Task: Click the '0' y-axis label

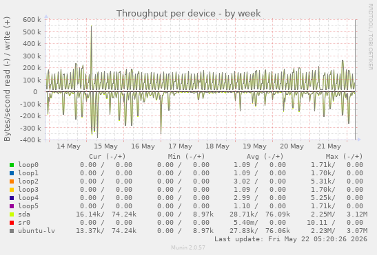Action: (x=35, y=92)
